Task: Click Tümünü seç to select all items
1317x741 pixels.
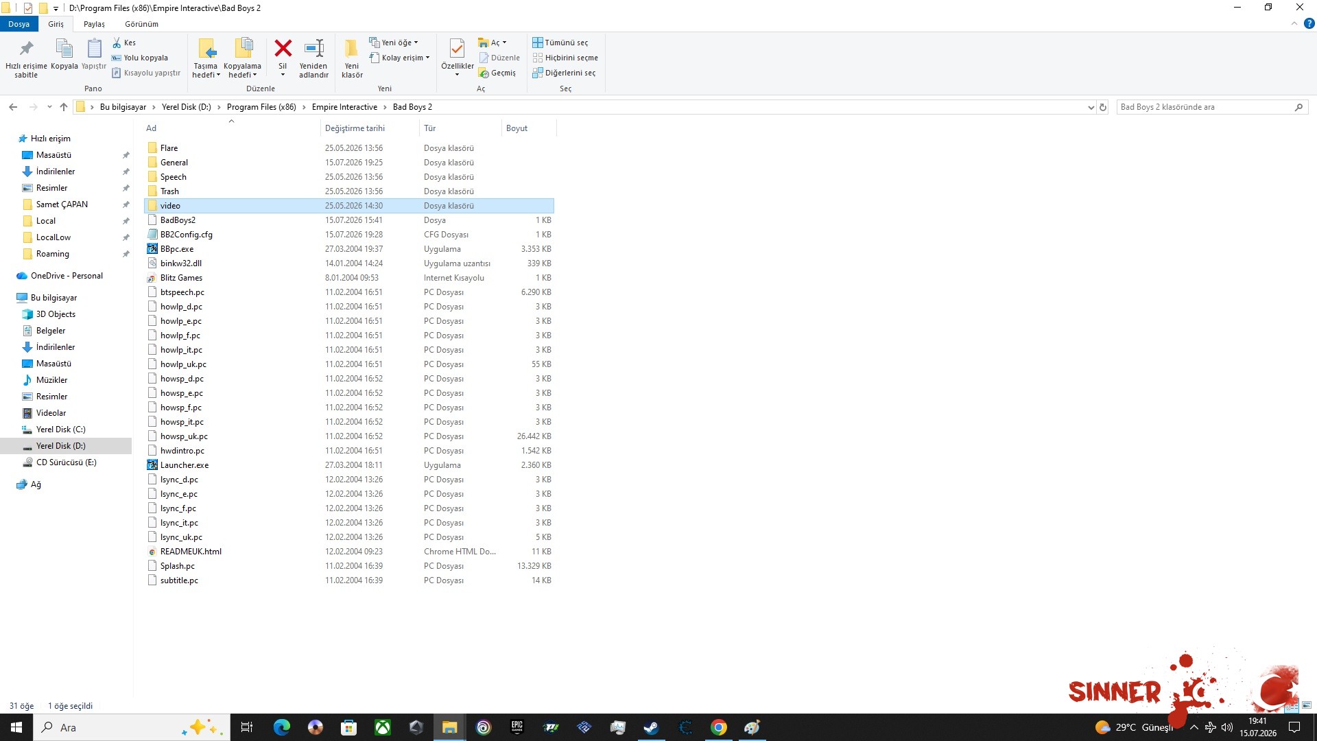Action: tap(560, 43)
